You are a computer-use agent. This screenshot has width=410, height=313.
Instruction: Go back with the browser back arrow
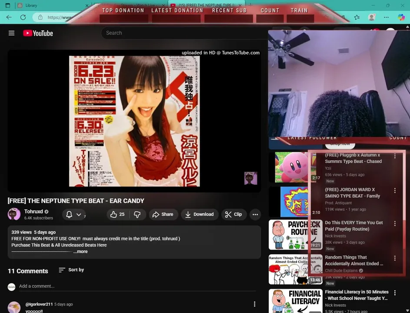point(9,17)
